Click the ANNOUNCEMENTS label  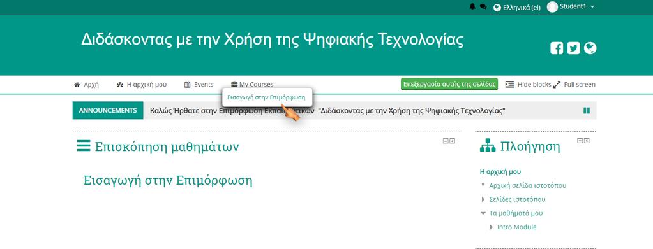108,110
